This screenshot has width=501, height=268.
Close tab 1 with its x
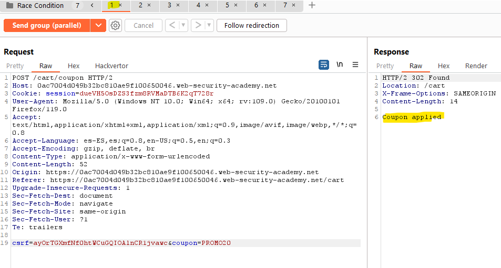click(120, 5)
